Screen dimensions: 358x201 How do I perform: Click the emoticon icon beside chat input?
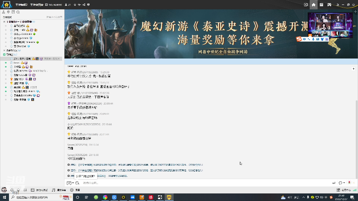click(x=77, y=183)
